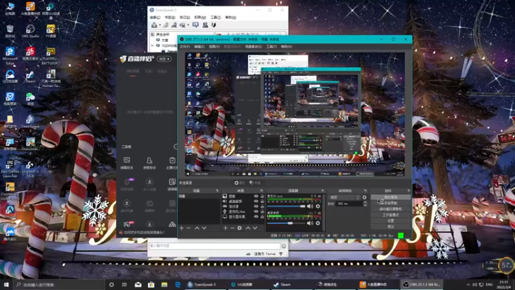Screen dimensions: 515x290
Task: Add a new scene with plus icon
Action: pyautogui.click(x=182, y=228)
